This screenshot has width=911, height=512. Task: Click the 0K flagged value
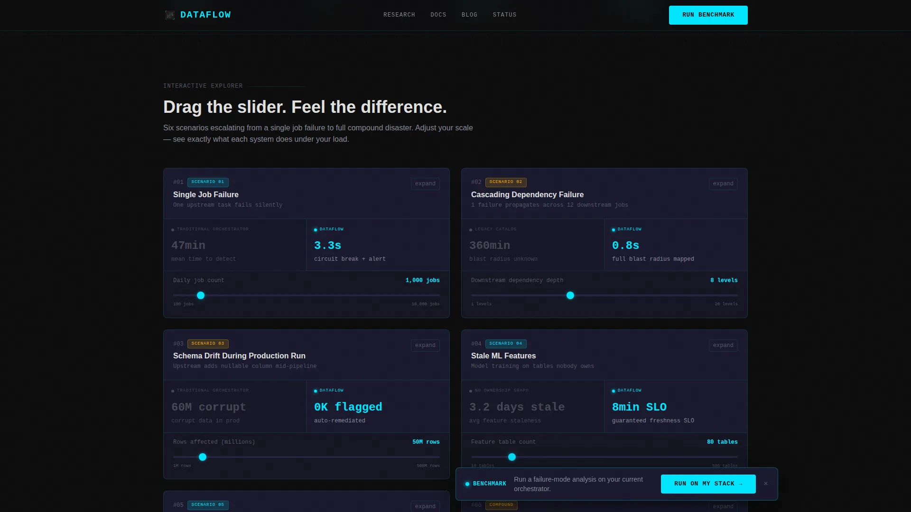(x=348, y=407)
